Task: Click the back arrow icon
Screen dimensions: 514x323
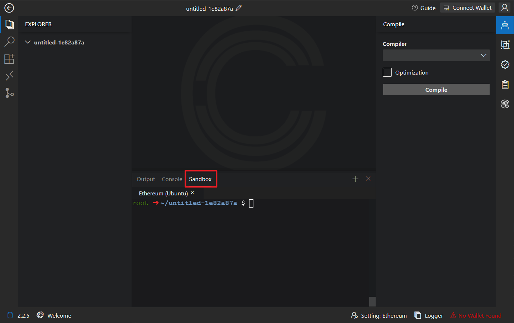Action: point(9,8)
